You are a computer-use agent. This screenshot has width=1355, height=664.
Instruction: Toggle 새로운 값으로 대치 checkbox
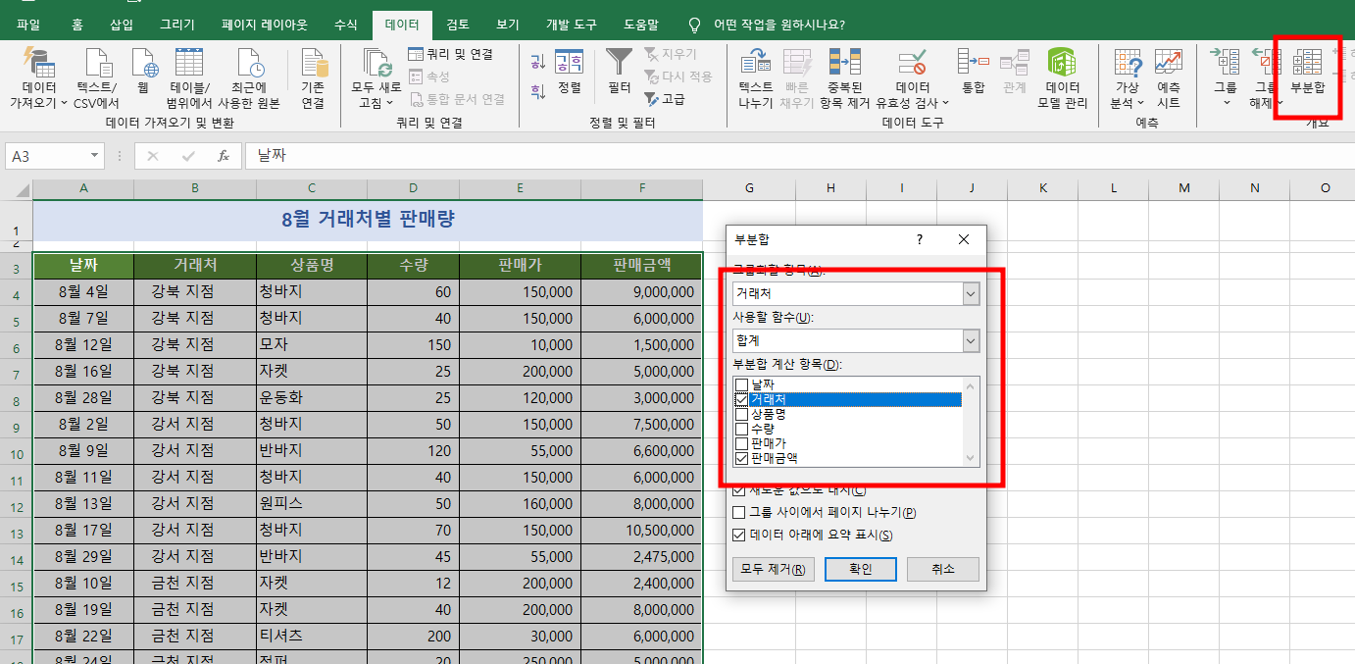click(x=739, y=489)
